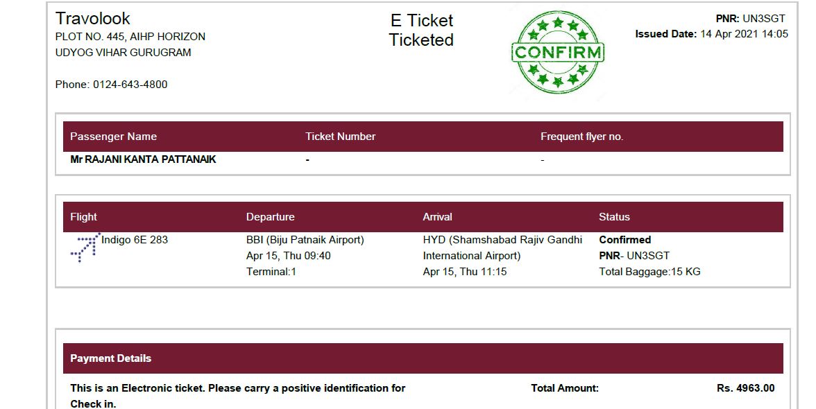Click the green CONFIRM stamp
Viewport: 816px width, 409px height.
(558, 53)
